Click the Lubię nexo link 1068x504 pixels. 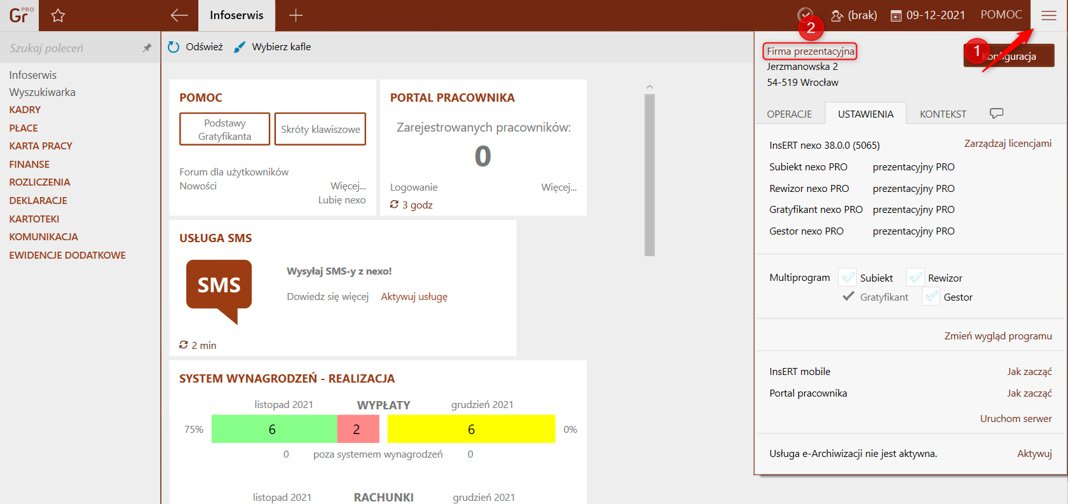pos(342,200)
